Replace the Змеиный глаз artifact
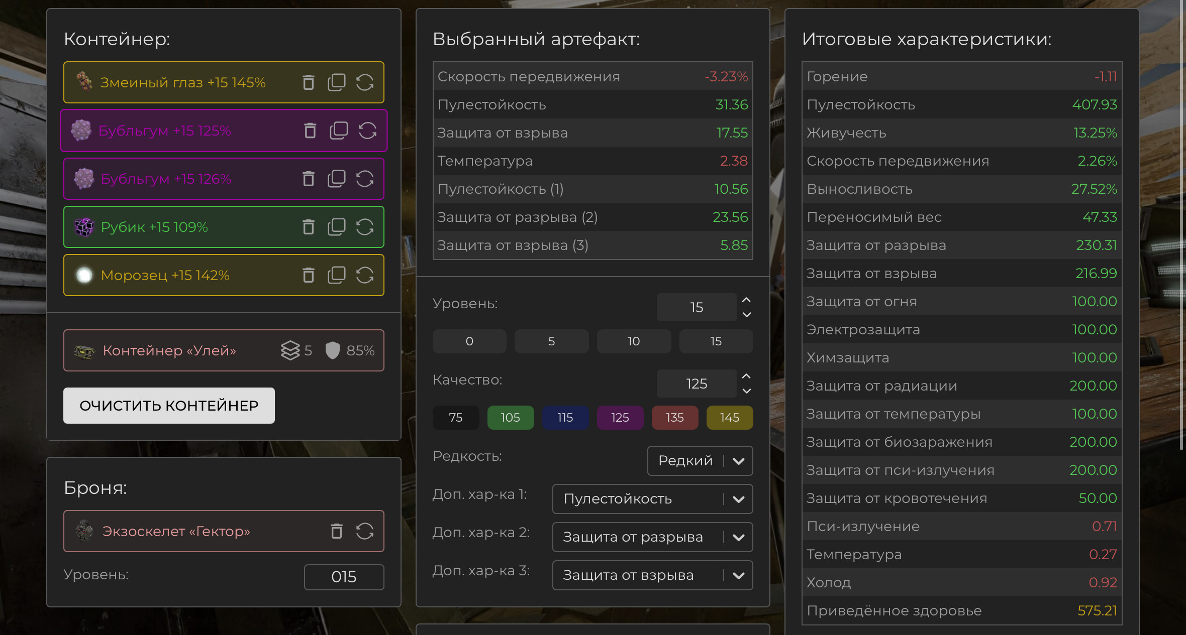This screenshot has height=635, width=1186. click(365, 82)
